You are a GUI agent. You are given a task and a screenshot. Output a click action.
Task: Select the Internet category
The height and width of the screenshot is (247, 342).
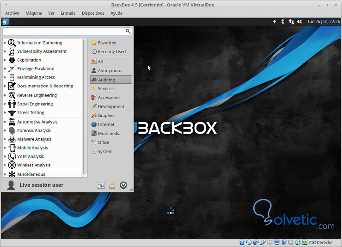click(111, 124)
